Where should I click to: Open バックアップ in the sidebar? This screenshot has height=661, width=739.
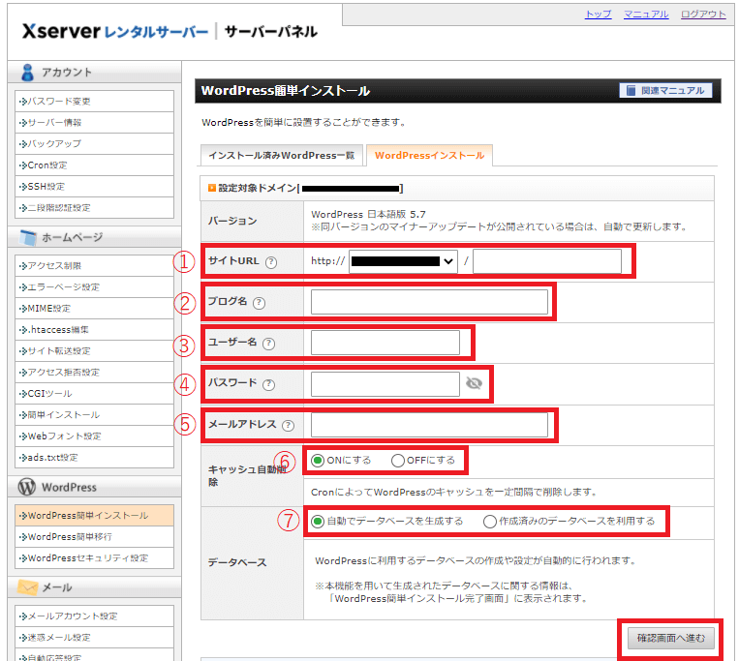pyautogui.click(x=94, y=143)
